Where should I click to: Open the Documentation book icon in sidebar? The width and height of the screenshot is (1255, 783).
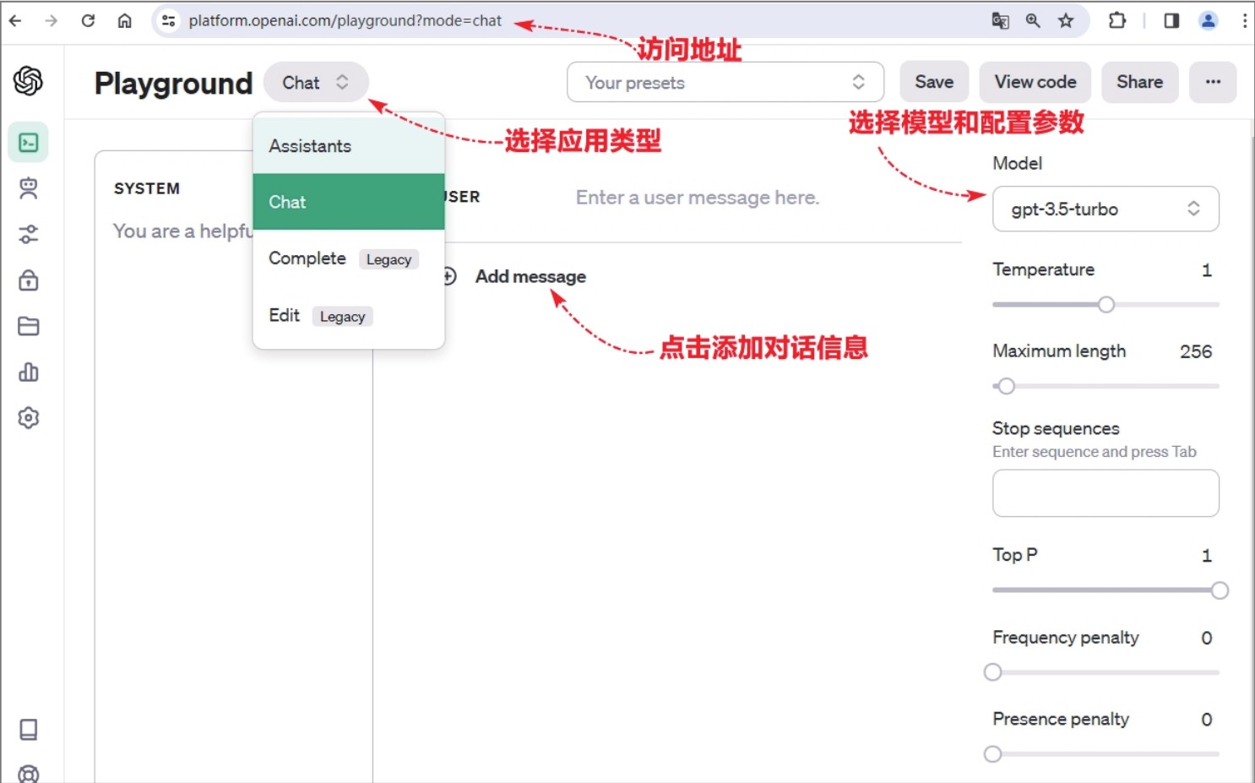pos(29,729)
